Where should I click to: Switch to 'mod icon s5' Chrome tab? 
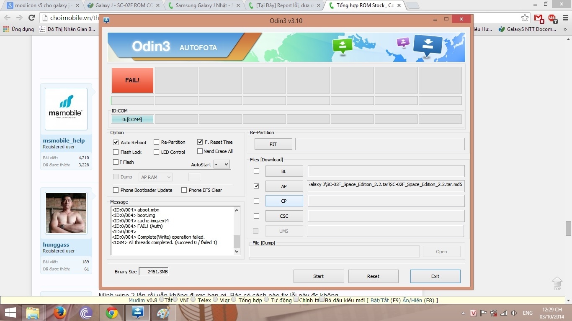pyautogui.click(x=41, y=5)
